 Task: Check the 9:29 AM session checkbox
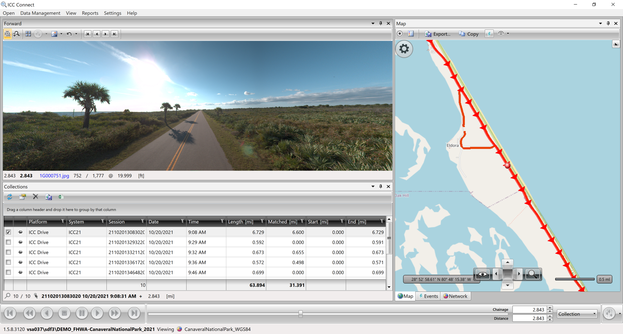click(8, 242)
